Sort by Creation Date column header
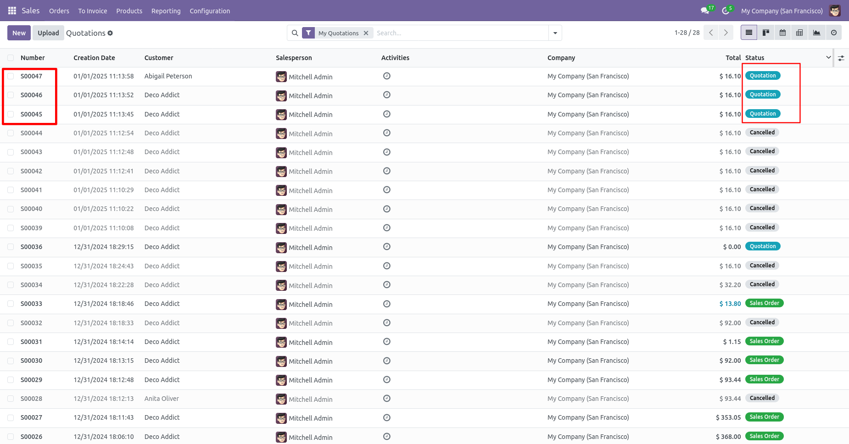The height and width of the screenshot is (444, 849). pyautogui.click(x=94, y=58)
